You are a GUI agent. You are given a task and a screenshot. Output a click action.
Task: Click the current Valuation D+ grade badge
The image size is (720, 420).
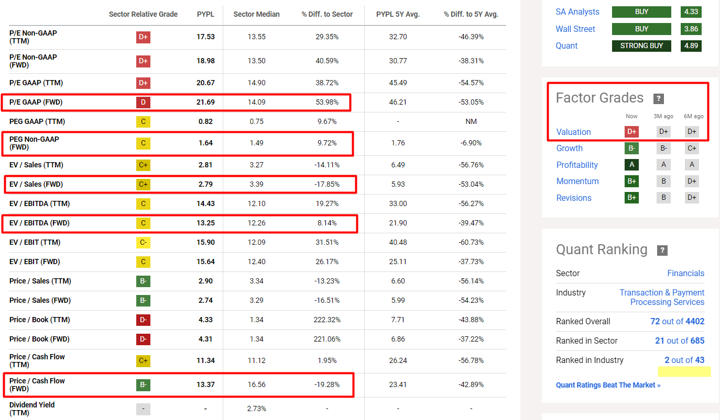tap(631, 132)
